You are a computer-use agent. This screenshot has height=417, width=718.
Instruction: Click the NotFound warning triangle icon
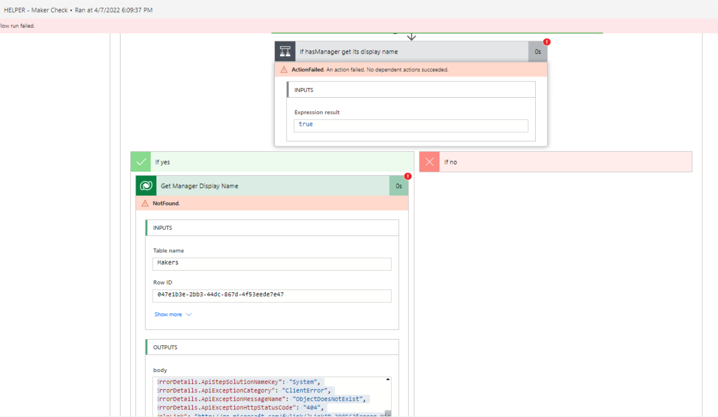[x=145, y=203]
